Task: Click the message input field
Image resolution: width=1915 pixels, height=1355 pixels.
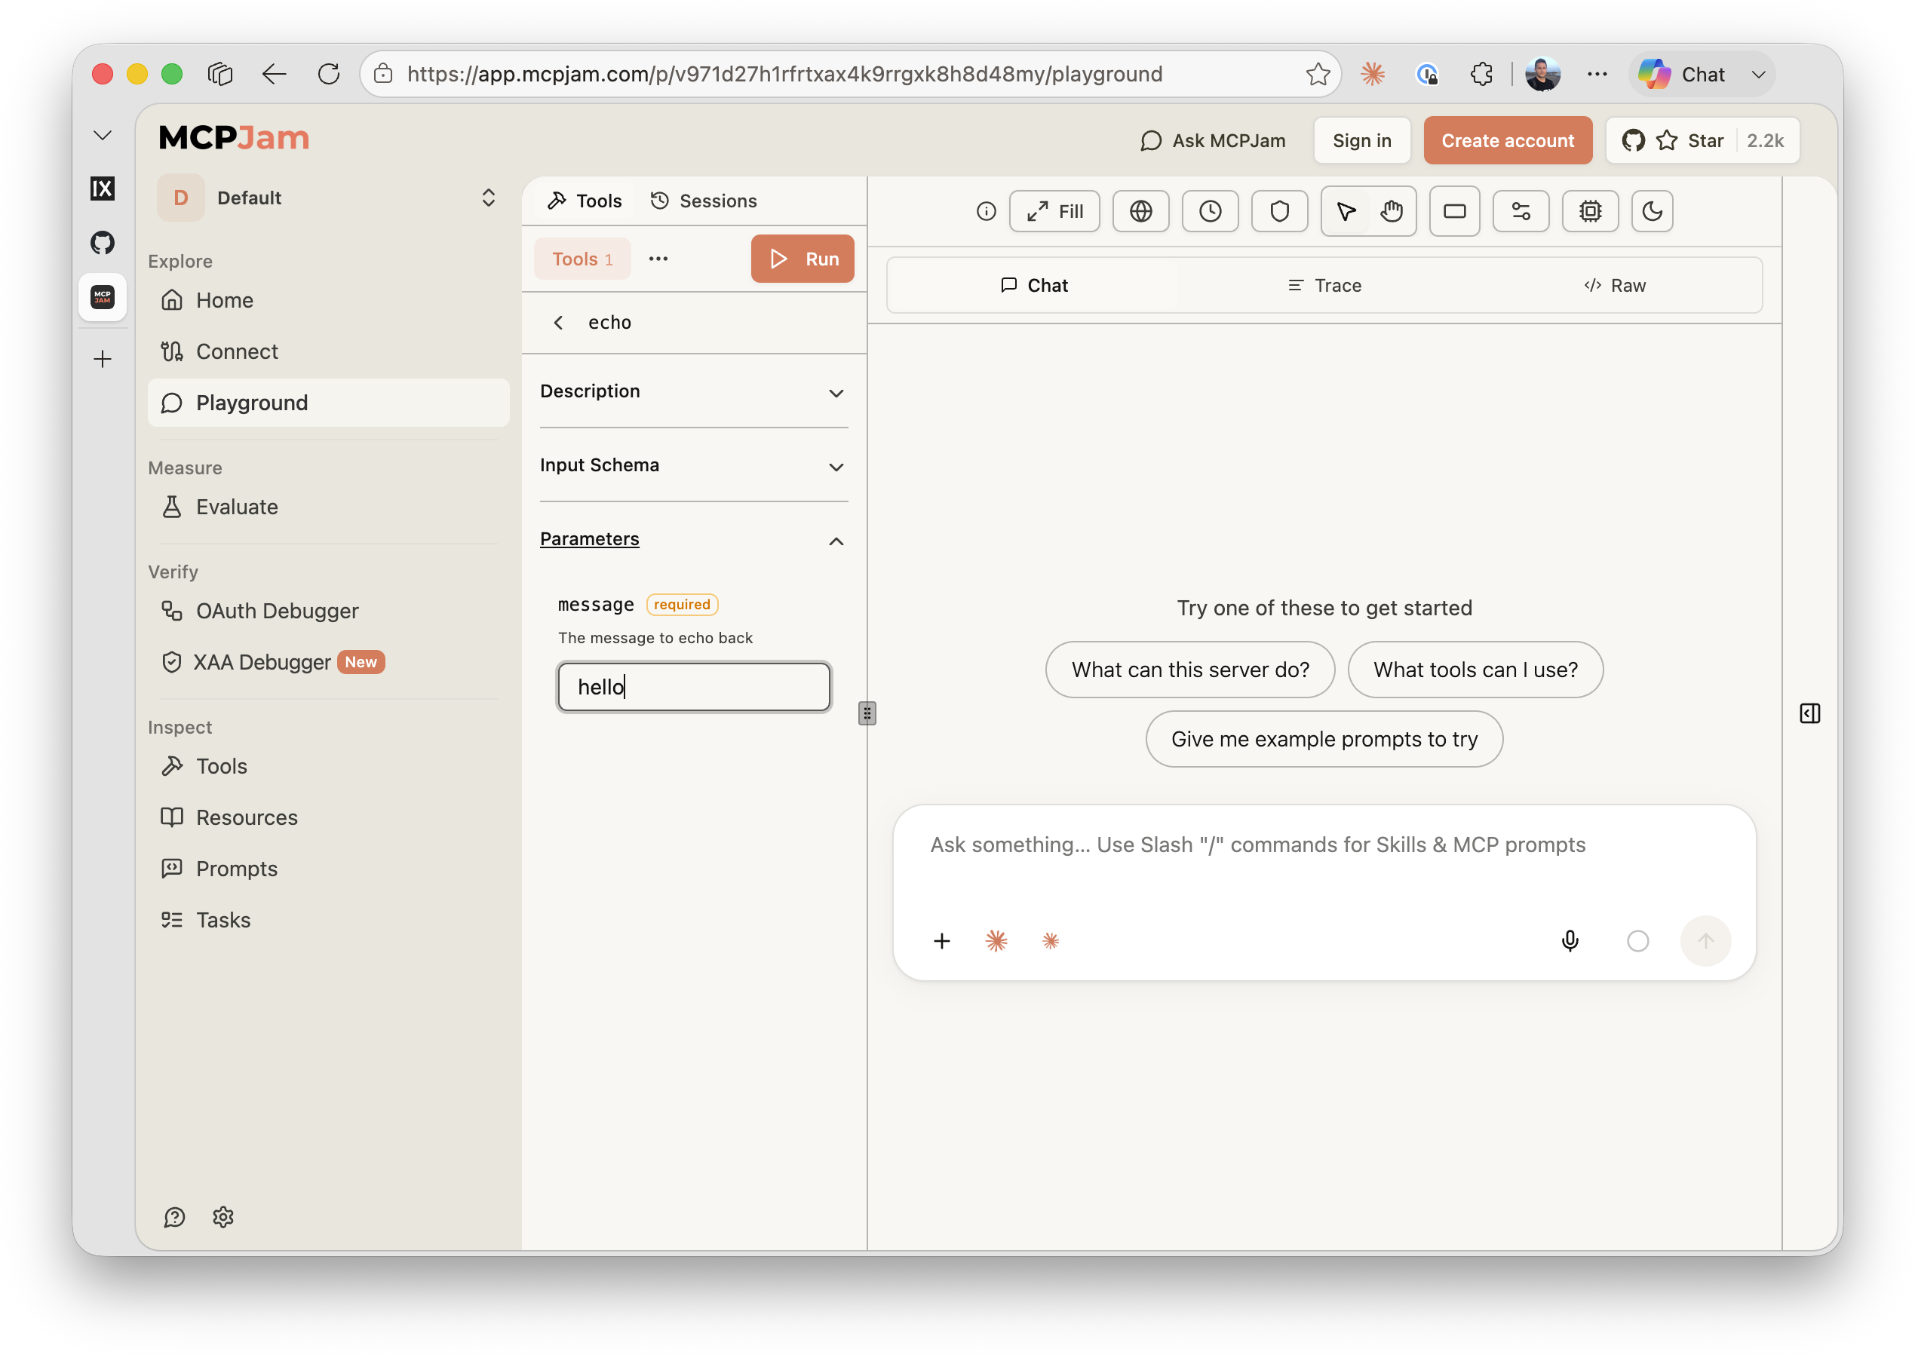Action: pyautogui.click(x=693, y=687)
